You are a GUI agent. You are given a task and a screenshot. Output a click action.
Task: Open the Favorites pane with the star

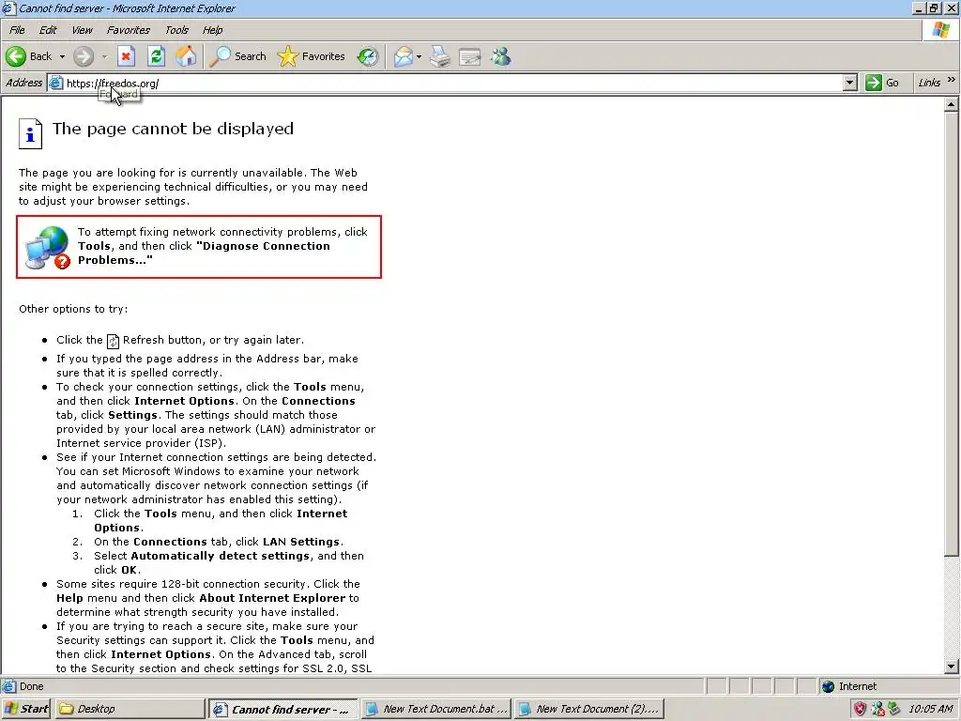click(x=312, y=56)
